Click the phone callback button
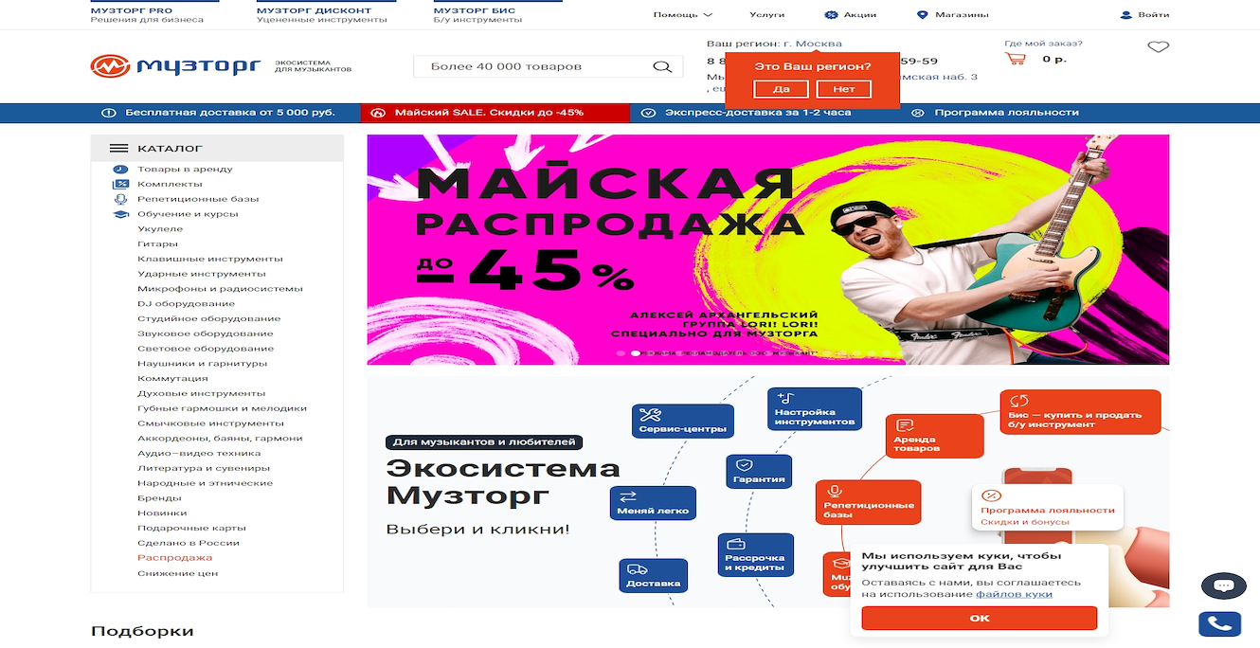1260x648 pixels. click(x=1219, y=624)
